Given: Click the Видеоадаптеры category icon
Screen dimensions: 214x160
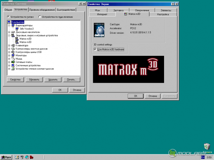Looking at the screenshot, I should [x=13, y=26].
